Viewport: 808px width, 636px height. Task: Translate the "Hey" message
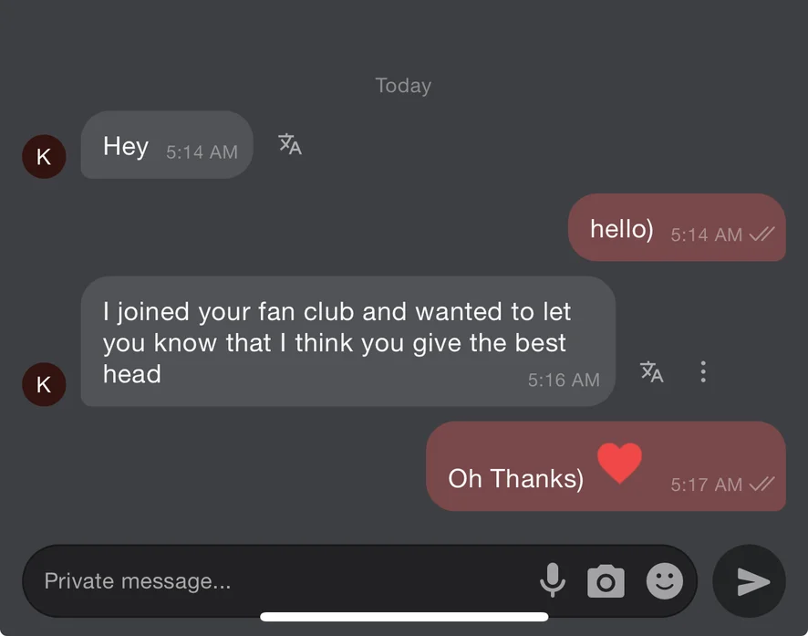[290, 144]
